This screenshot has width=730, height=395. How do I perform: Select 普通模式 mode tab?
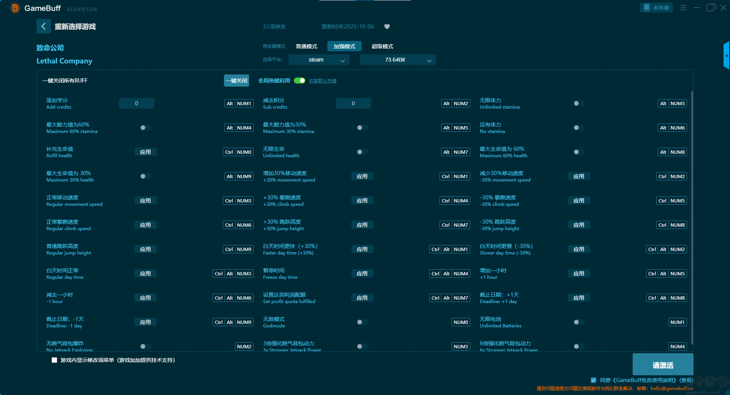click(306, 46)
